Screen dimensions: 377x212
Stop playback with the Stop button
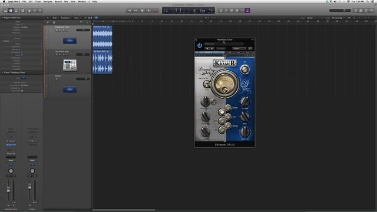point(143,11)
